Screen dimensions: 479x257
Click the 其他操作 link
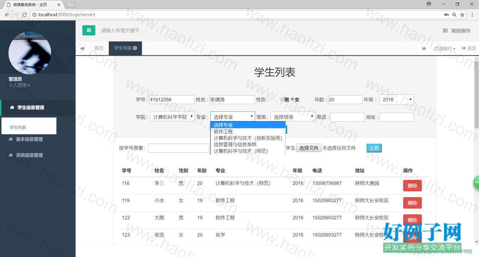(x=457, y=31)
